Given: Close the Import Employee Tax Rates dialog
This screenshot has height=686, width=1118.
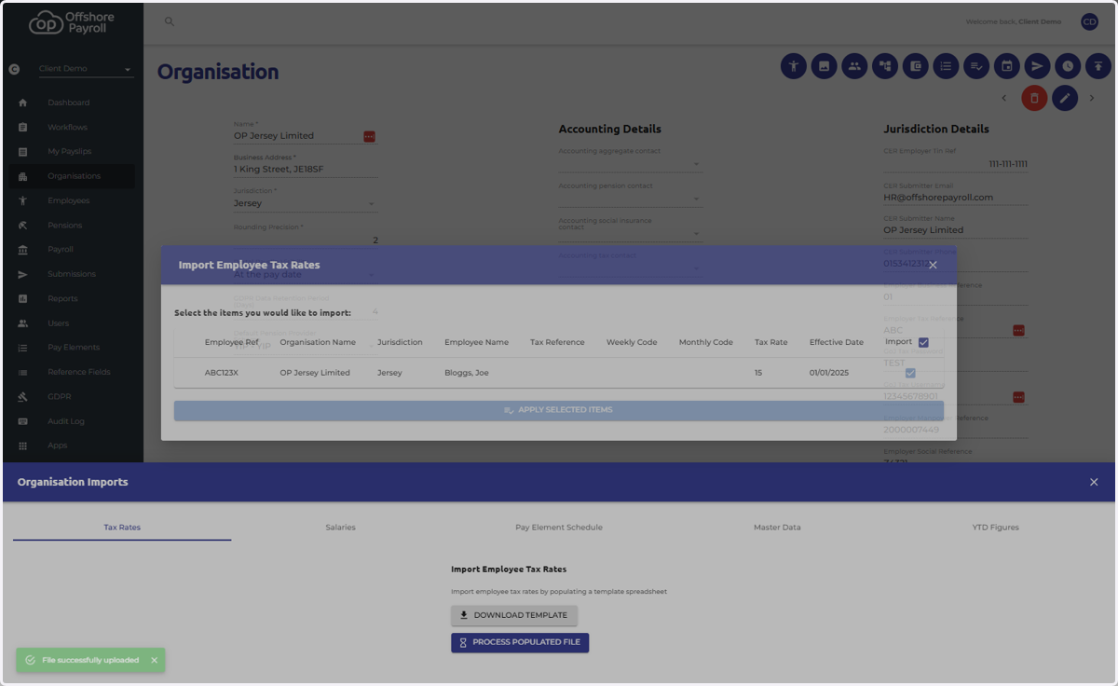Looking at the screenshot, I should 933,265.
